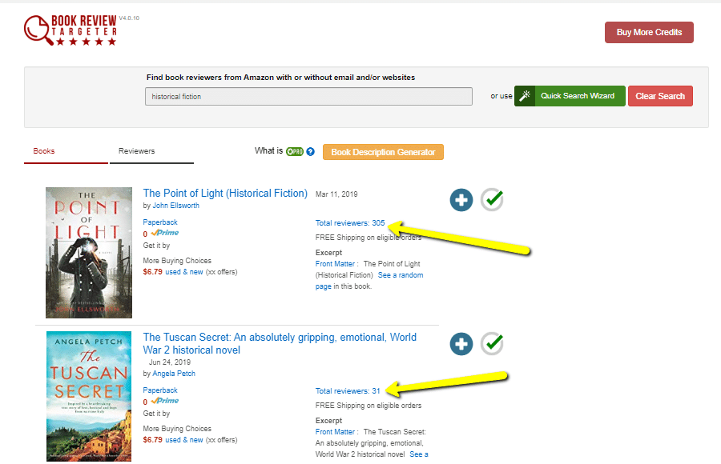Click the blue question mark help icon

[310, 151]
